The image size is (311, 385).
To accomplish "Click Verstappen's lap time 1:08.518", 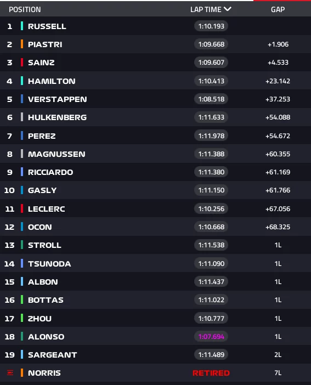I will pyautogui.click(x=211, y=99).
